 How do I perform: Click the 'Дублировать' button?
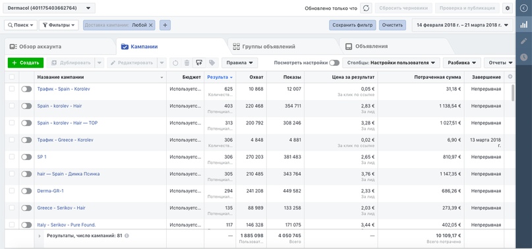[71, 63]
